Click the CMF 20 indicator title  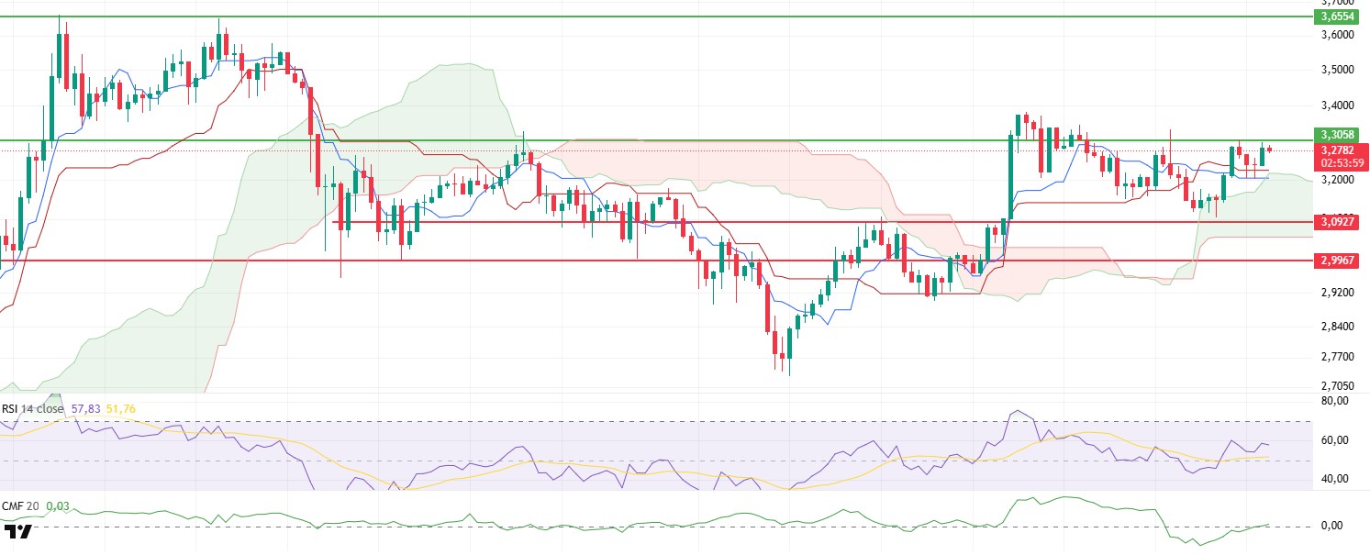coord(20,506)
